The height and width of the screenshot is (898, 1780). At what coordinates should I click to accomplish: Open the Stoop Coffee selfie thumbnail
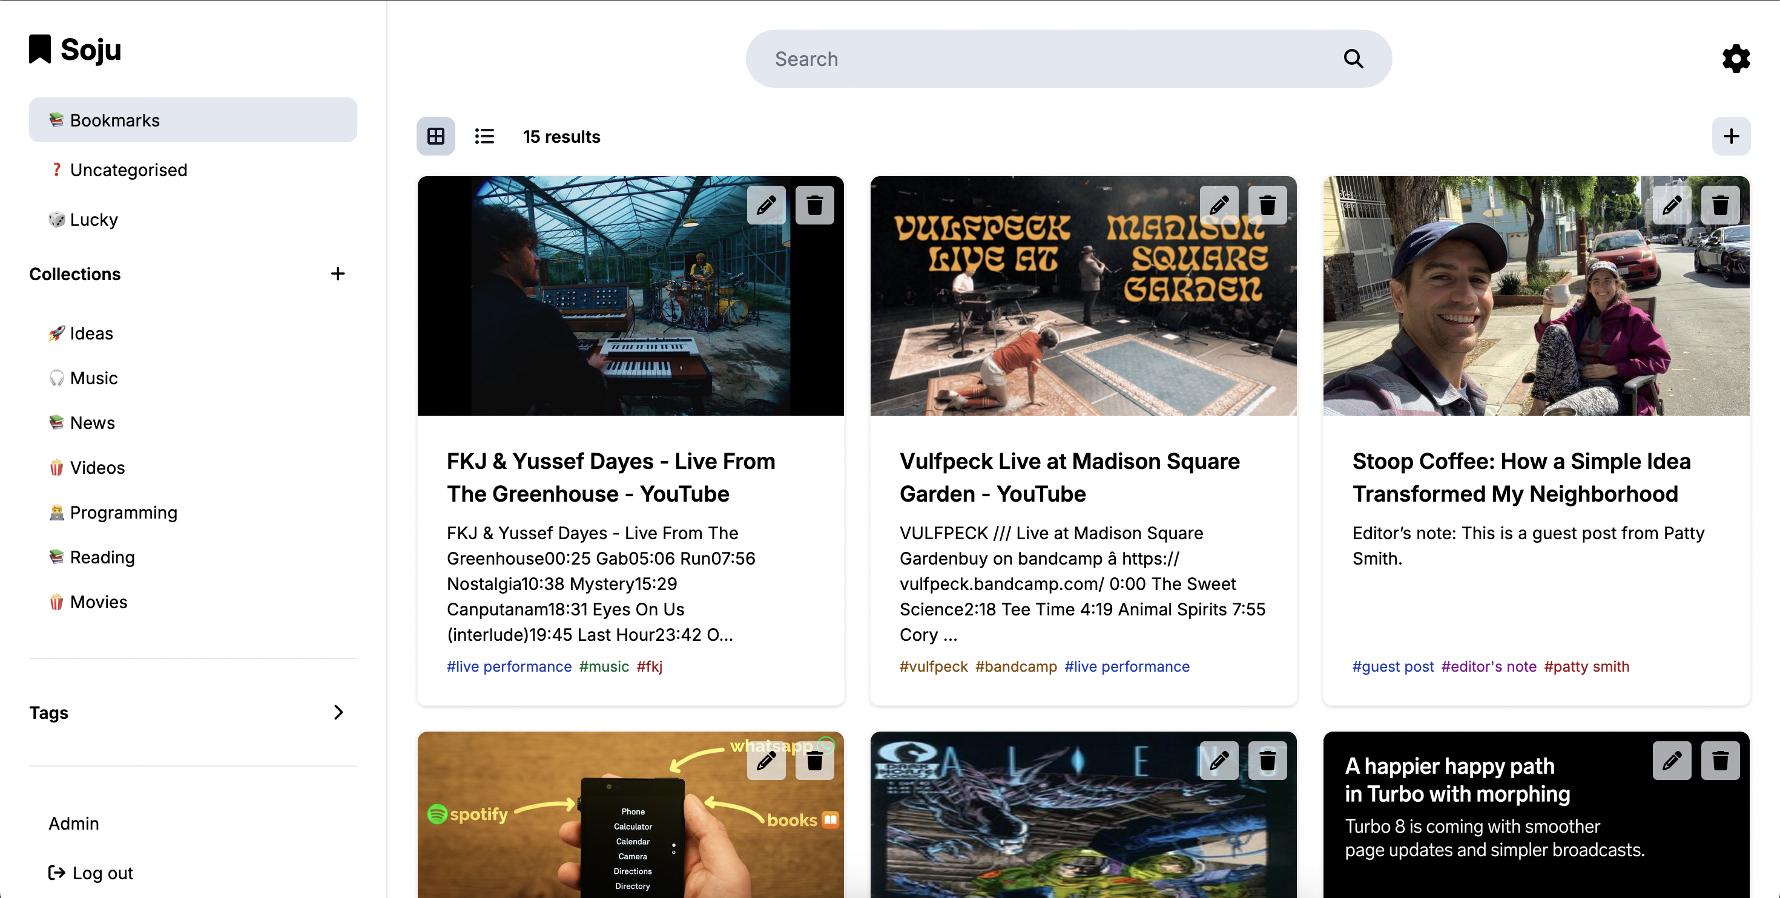tap(1536, 296)
